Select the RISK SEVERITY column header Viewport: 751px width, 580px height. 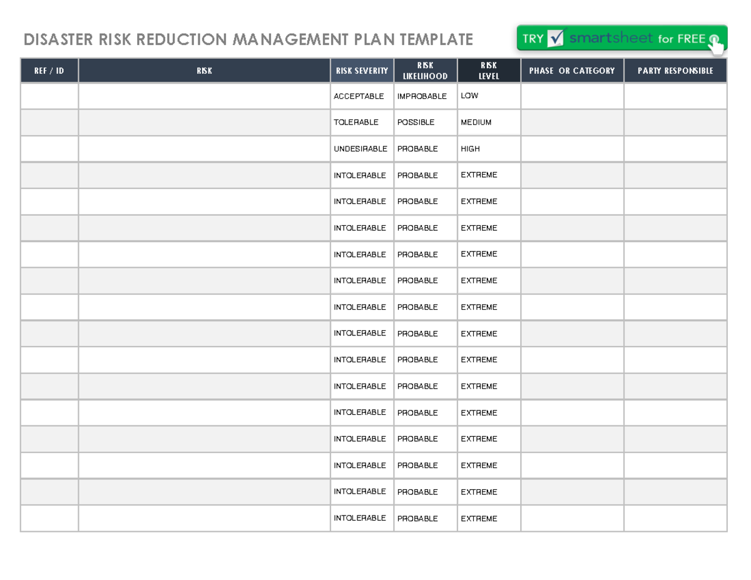(362, 71)
